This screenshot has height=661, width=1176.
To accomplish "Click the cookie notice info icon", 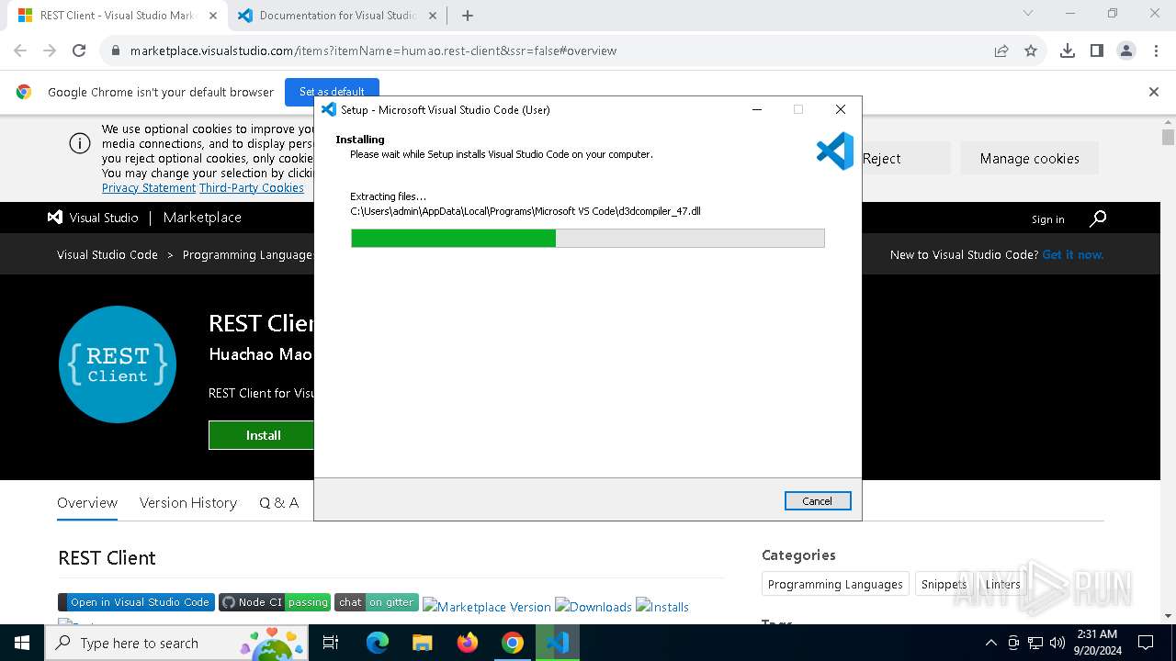I will point(80,144).
